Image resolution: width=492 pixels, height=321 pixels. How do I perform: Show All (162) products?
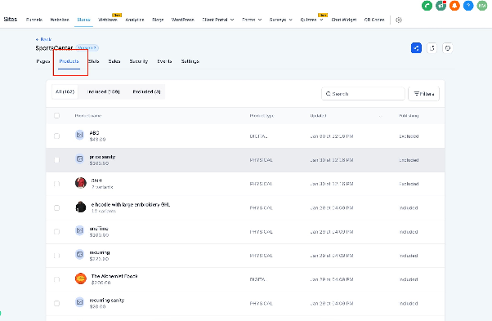[x=65, y=91]
